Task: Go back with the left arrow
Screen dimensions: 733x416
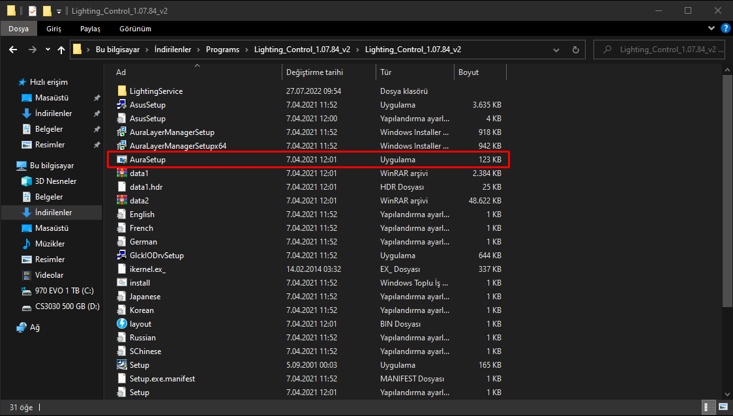Action: 13,50
